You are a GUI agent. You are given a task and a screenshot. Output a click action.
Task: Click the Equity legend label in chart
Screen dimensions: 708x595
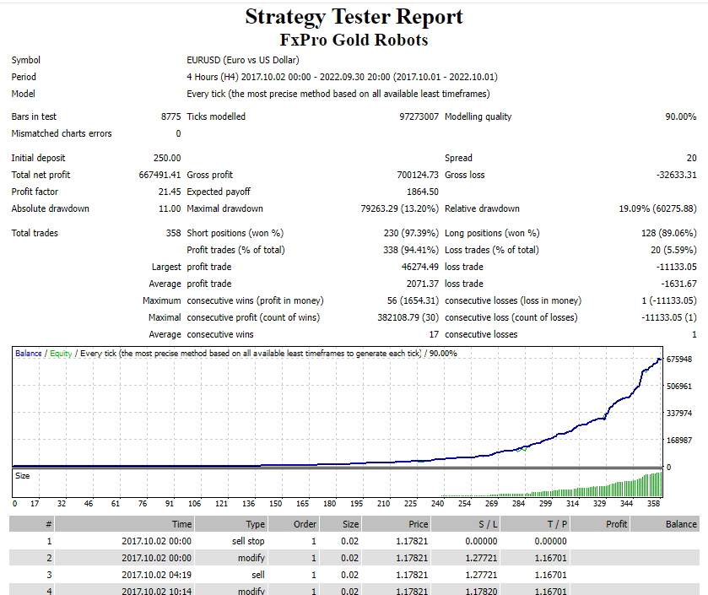point(61,354)
